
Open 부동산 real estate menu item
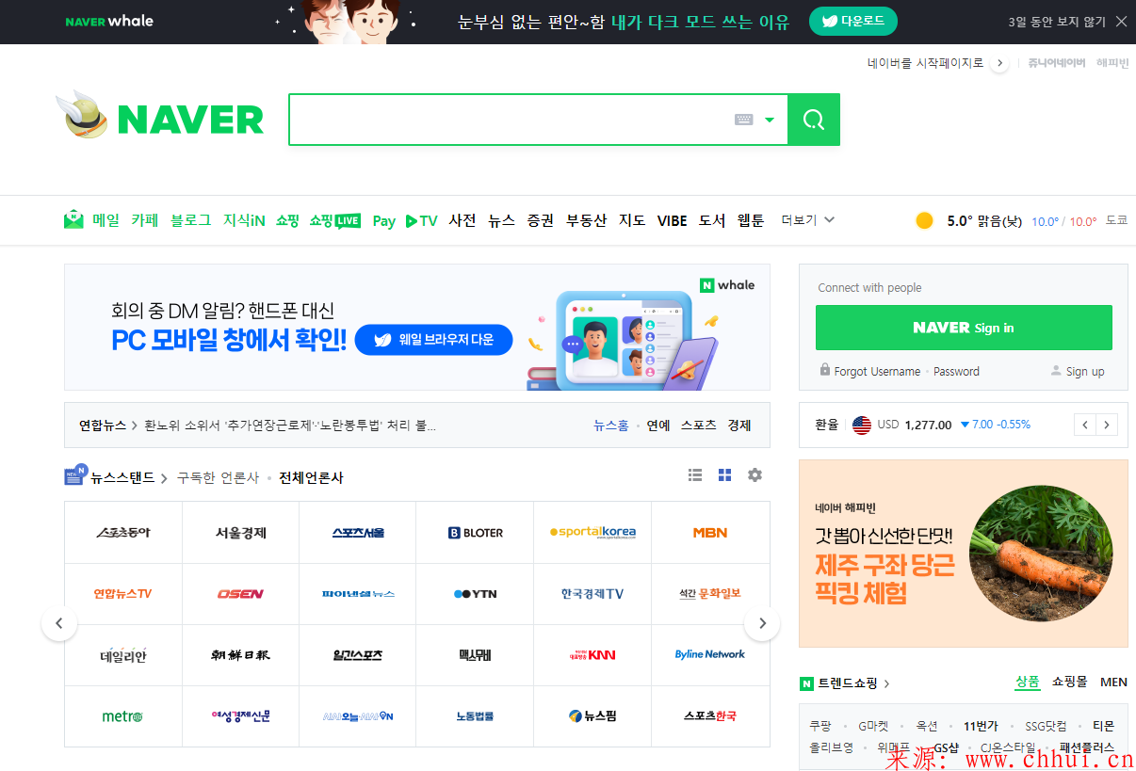click(587, 220)
